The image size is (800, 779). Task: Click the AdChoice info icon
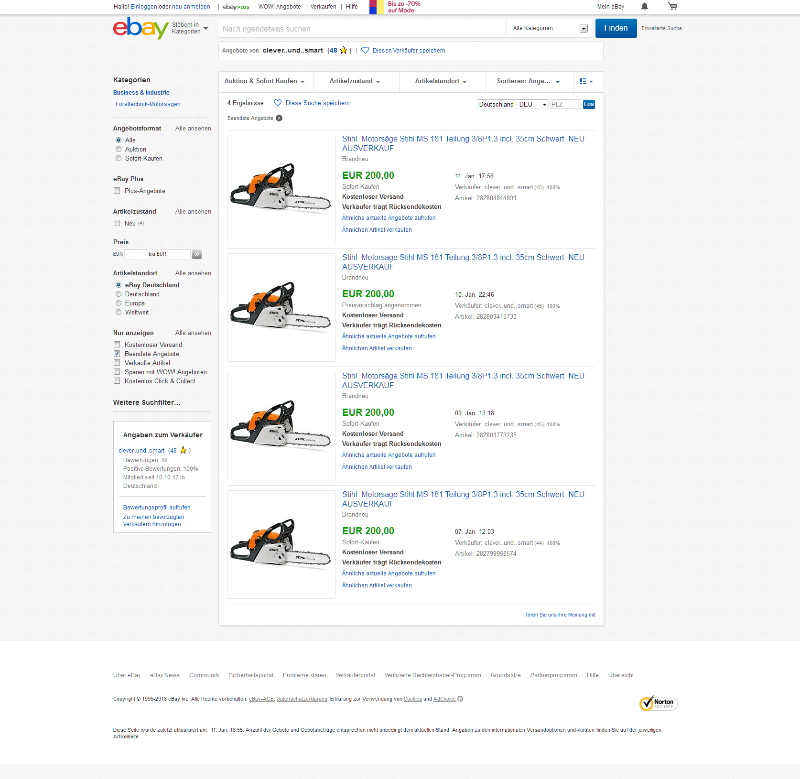tap(460, 699)
